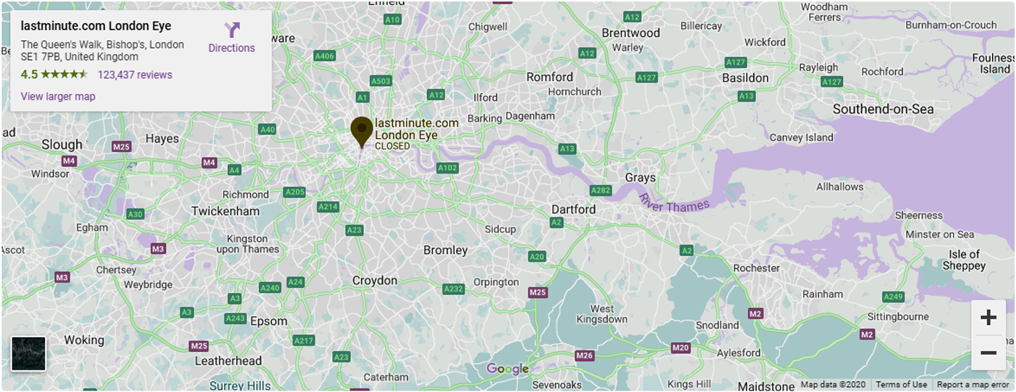Click the Southend-on-Sea map label

(883, 109)
